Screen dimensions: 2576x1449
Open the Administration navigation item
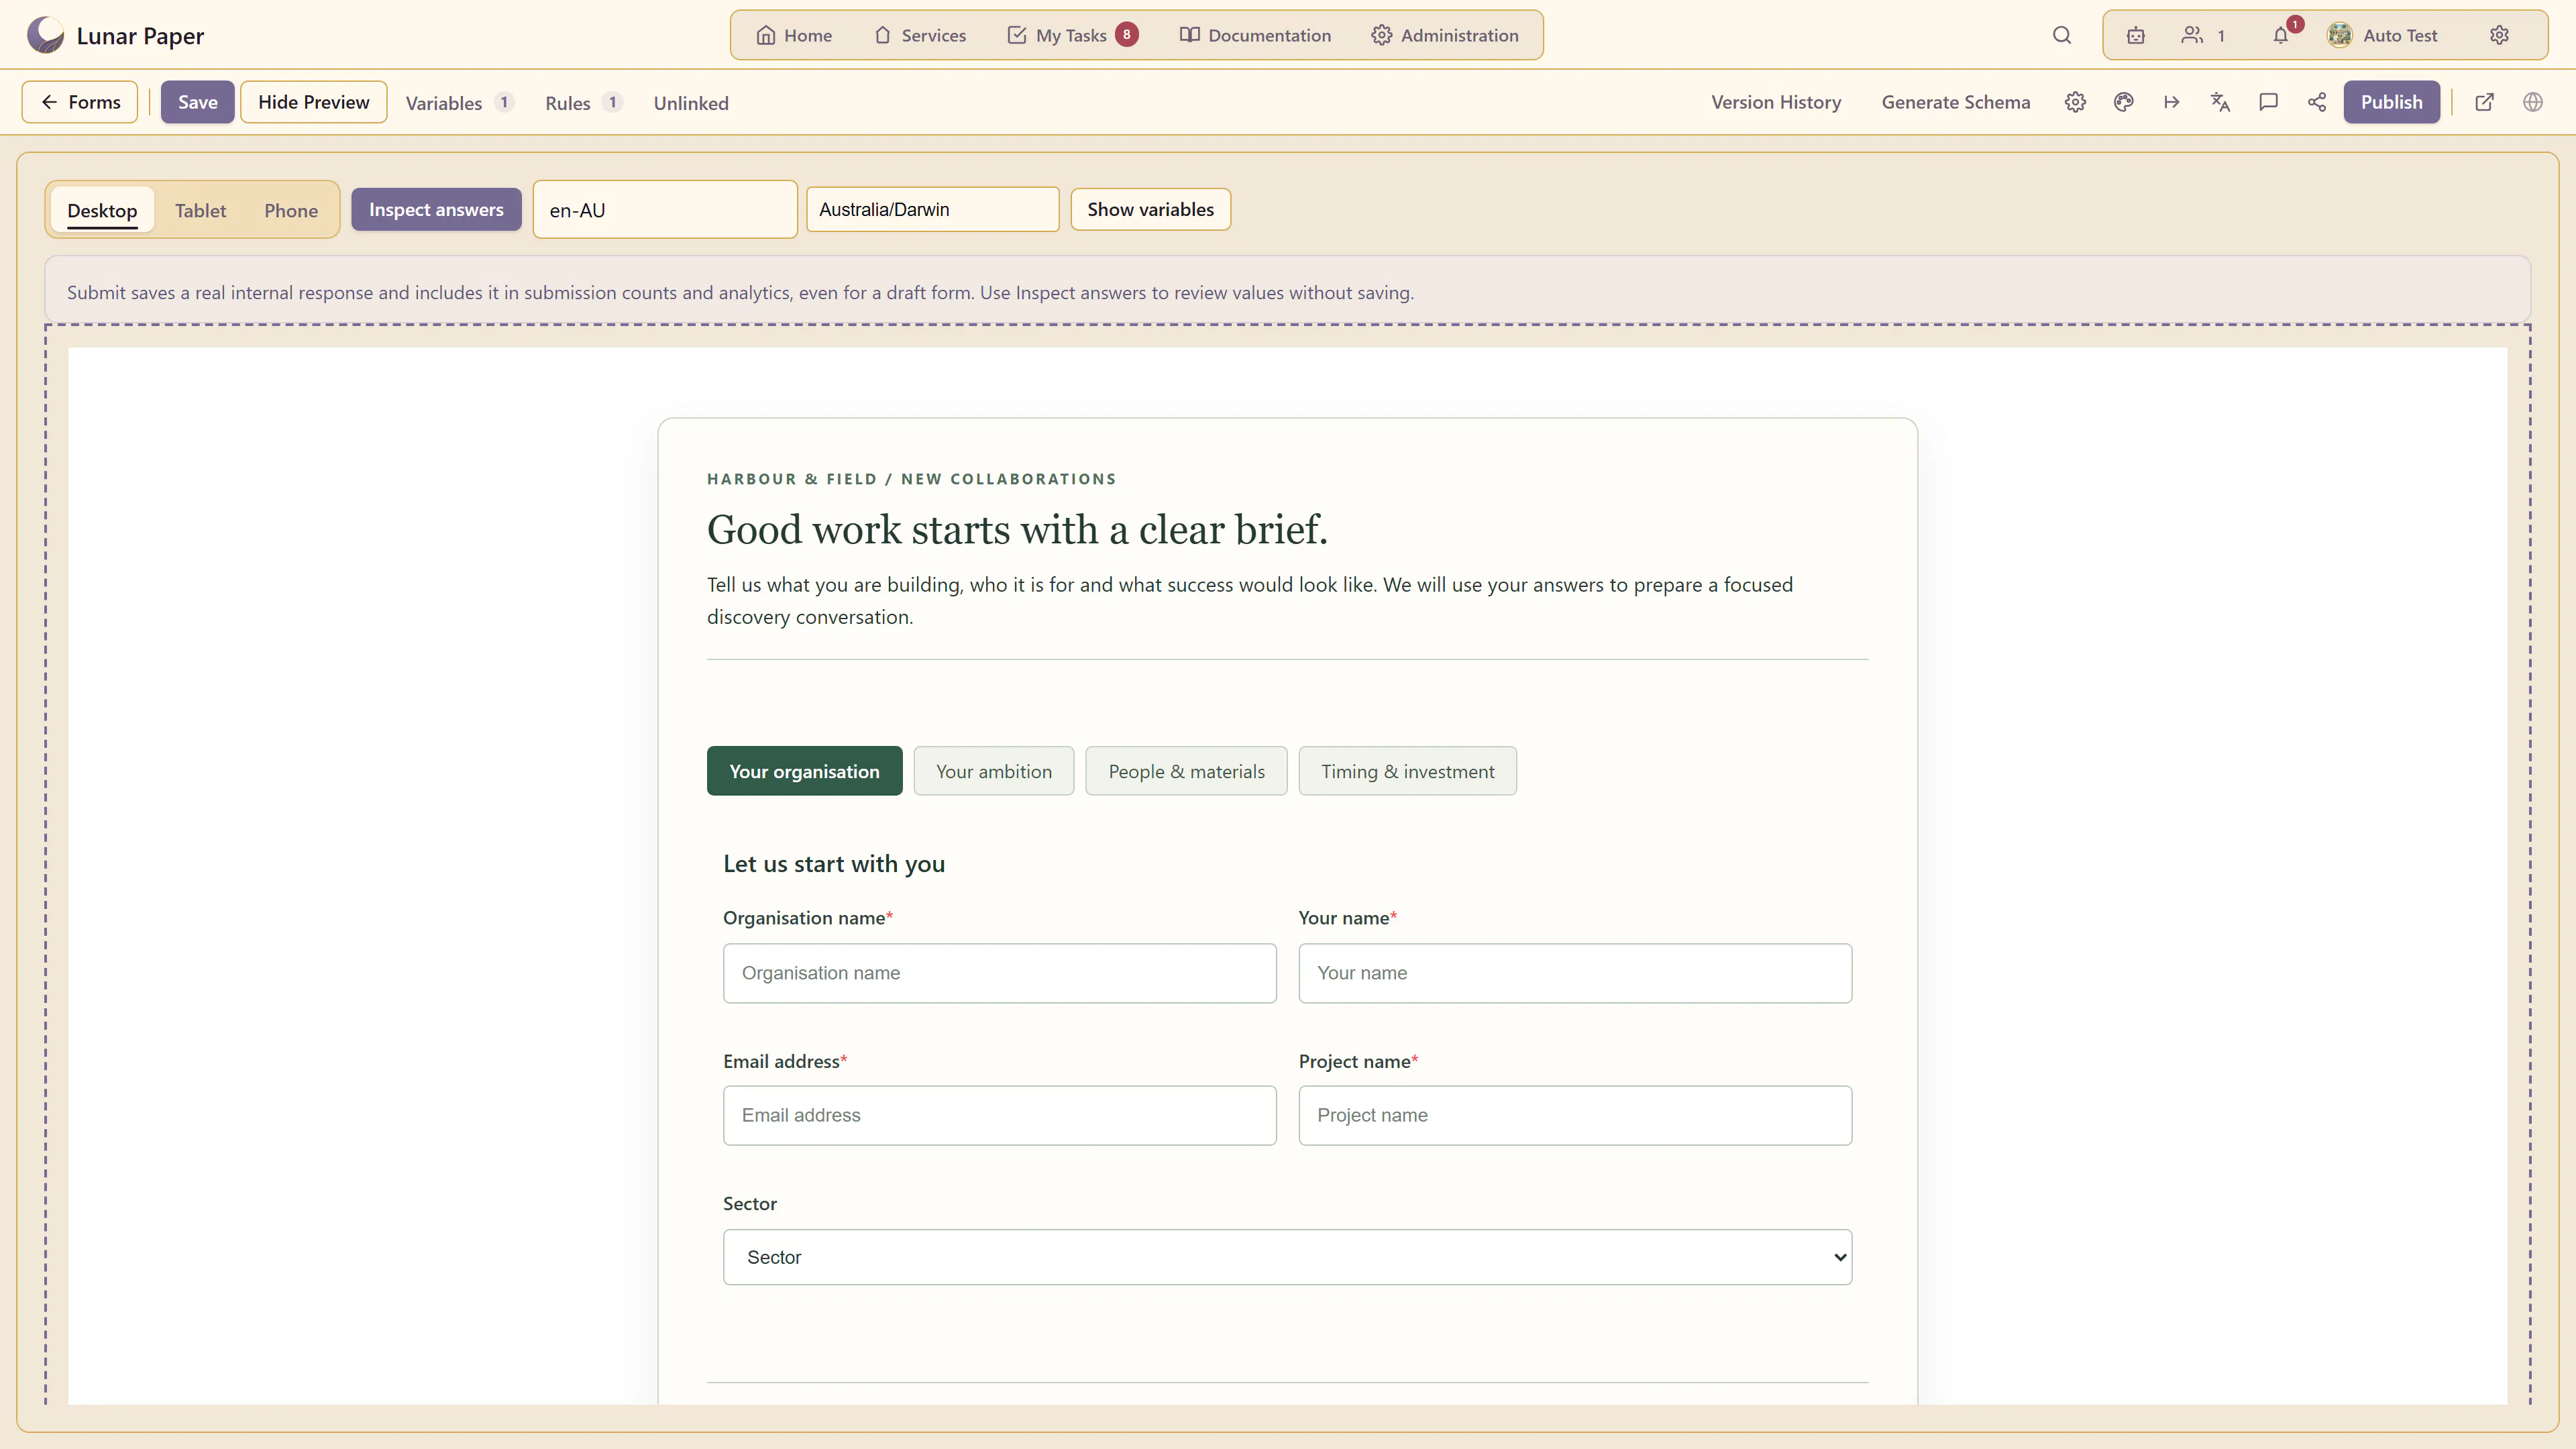click(x=1444, y=35)
